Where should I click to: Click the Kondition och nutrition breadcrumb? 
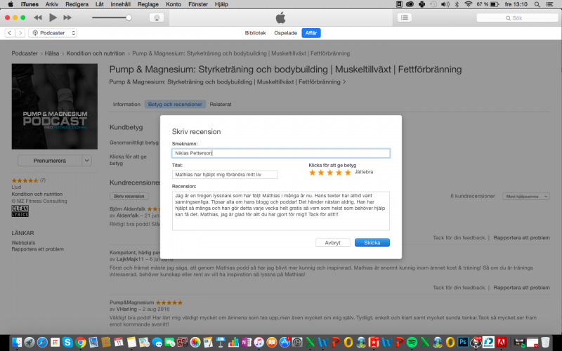pyautogui.click(x=96, y=53)
